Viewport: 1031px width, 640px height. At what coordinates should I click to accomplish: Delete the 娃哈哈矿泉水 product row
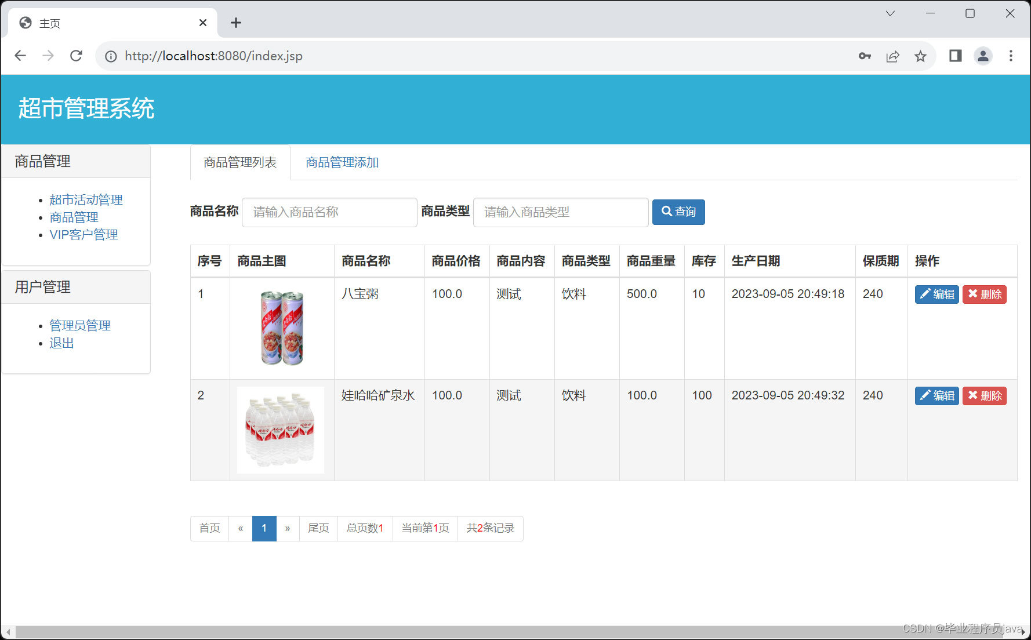pos(984,396)
